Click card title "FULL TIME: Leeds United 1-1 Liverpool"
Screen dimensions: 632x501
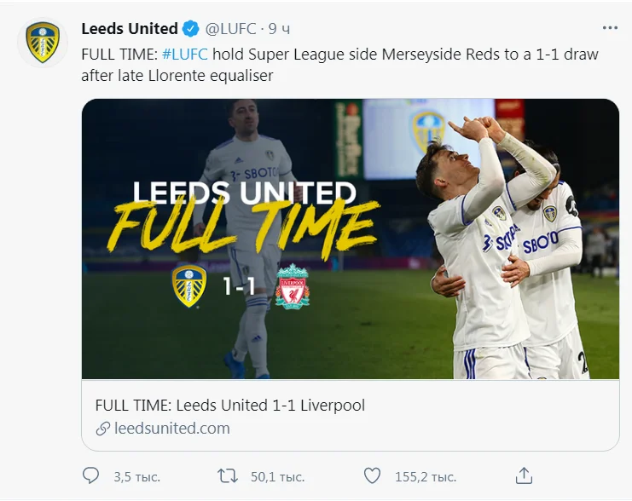(229, 406)
